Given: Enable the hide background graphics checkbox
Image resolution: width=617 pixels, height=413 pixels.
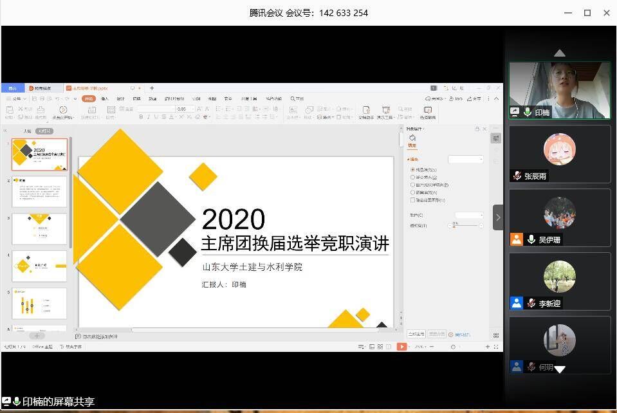Looking at the screenshot, I should (413, 200).
